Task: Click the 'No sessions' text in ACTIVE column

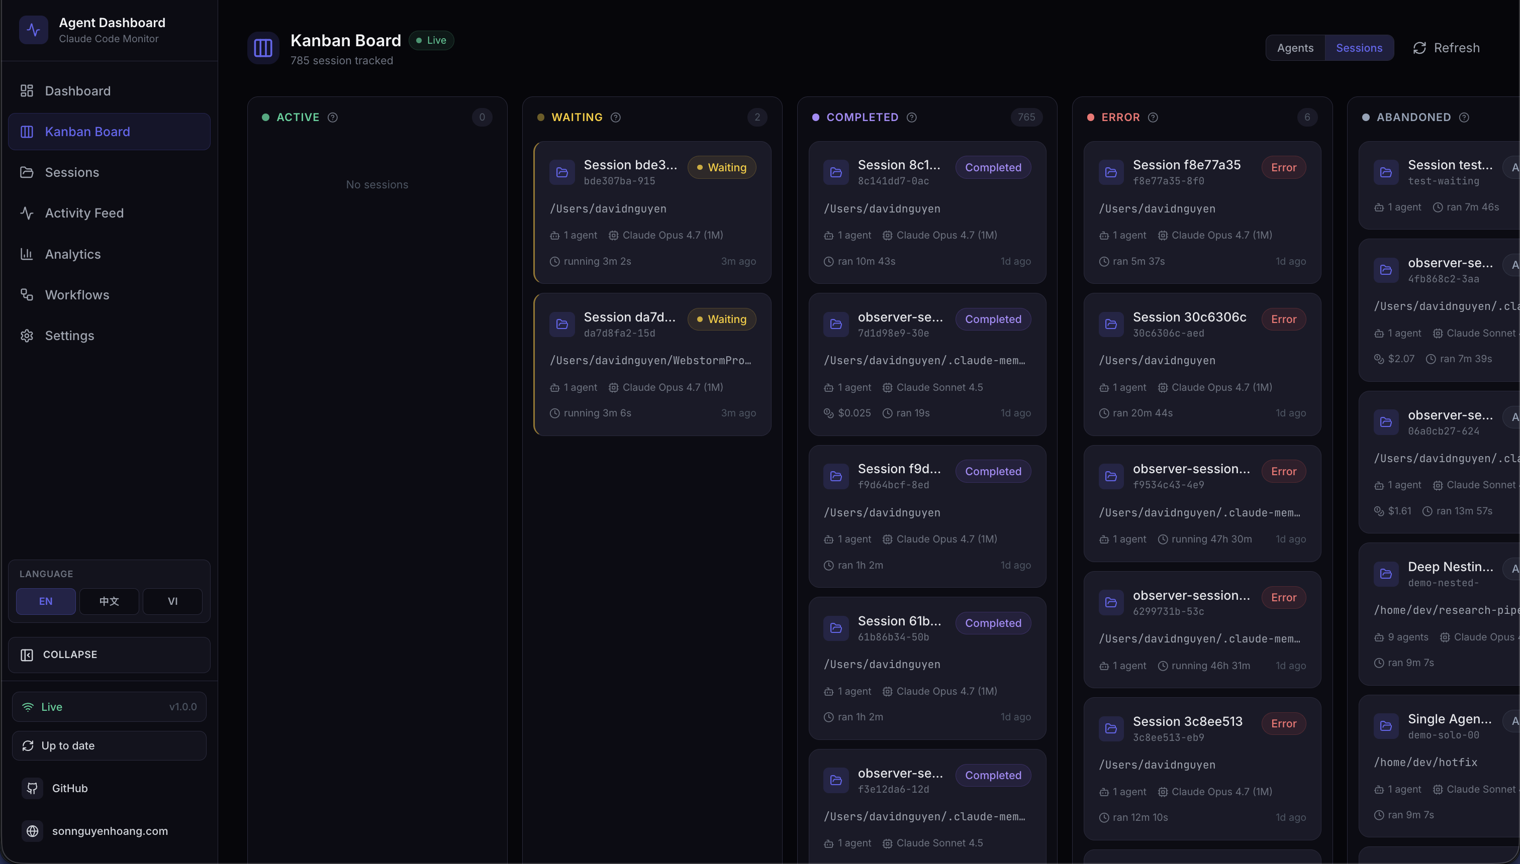Action: [x=377, y=184]
